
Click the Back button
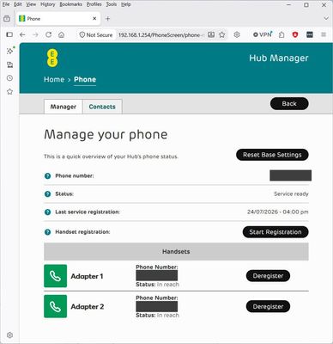click(x=289, y=103)
